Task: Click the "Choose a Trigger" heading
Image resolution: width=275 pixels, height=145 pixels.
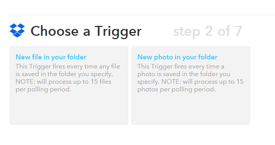Action: tap(86, 31)
